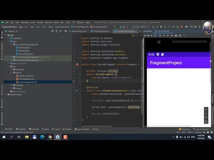Collapse the java folder node
The height and width of the screenshot is (160, 214).
pos(8,41)
